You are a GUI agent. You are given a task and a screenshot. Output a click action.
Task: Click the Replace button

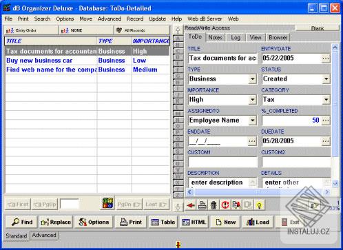[56, 222]
